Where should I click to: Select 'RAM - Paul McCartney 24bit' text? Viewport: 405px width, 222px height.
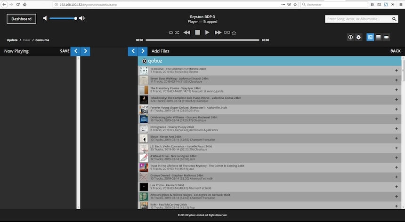point(169,205)
